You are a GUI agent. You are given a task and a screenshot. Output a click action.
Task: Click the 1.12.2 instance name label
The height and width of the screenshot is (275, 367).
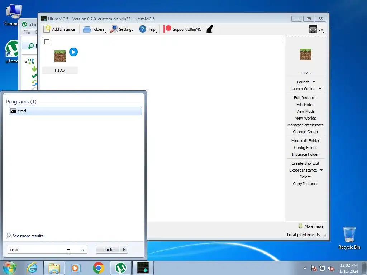(x=60, y=71)
